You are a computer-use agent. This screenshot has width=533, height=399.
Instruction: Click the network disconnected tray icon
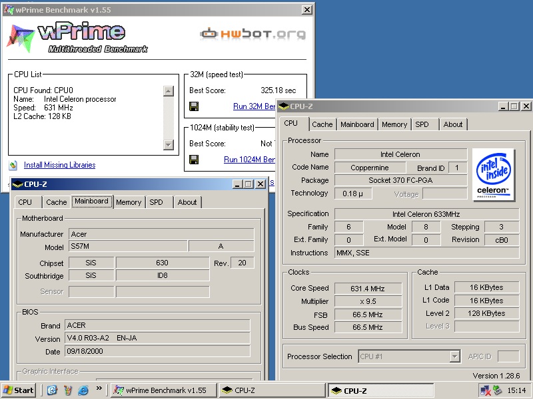[x=485, y=390]
